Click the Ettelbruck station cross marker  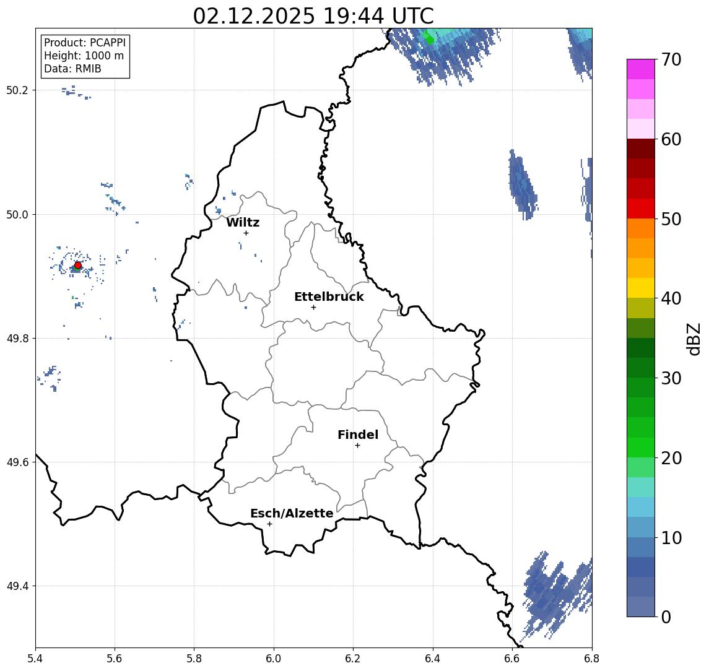[x=313, y=308]
